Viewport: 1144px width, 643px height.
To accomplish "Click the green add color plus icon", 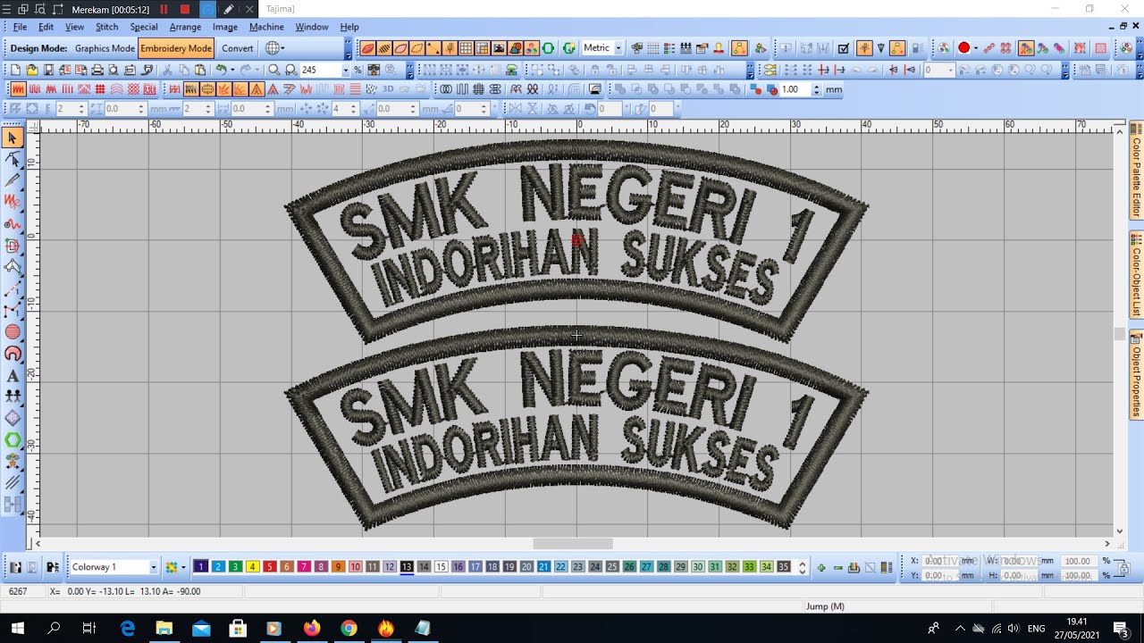I will 821,567.
